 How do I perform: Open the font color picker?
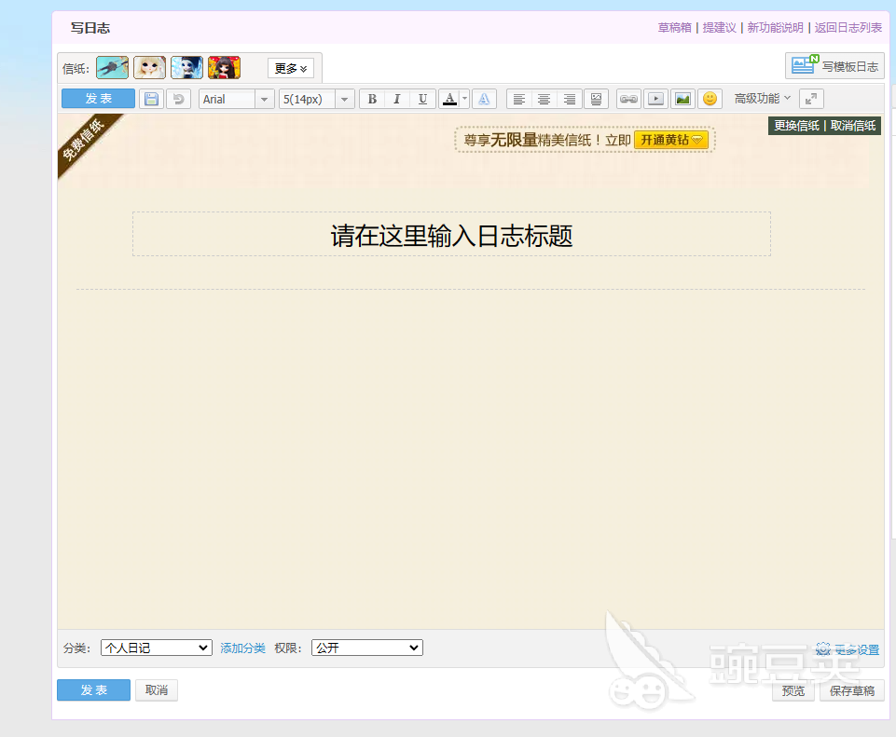[450, 98]
